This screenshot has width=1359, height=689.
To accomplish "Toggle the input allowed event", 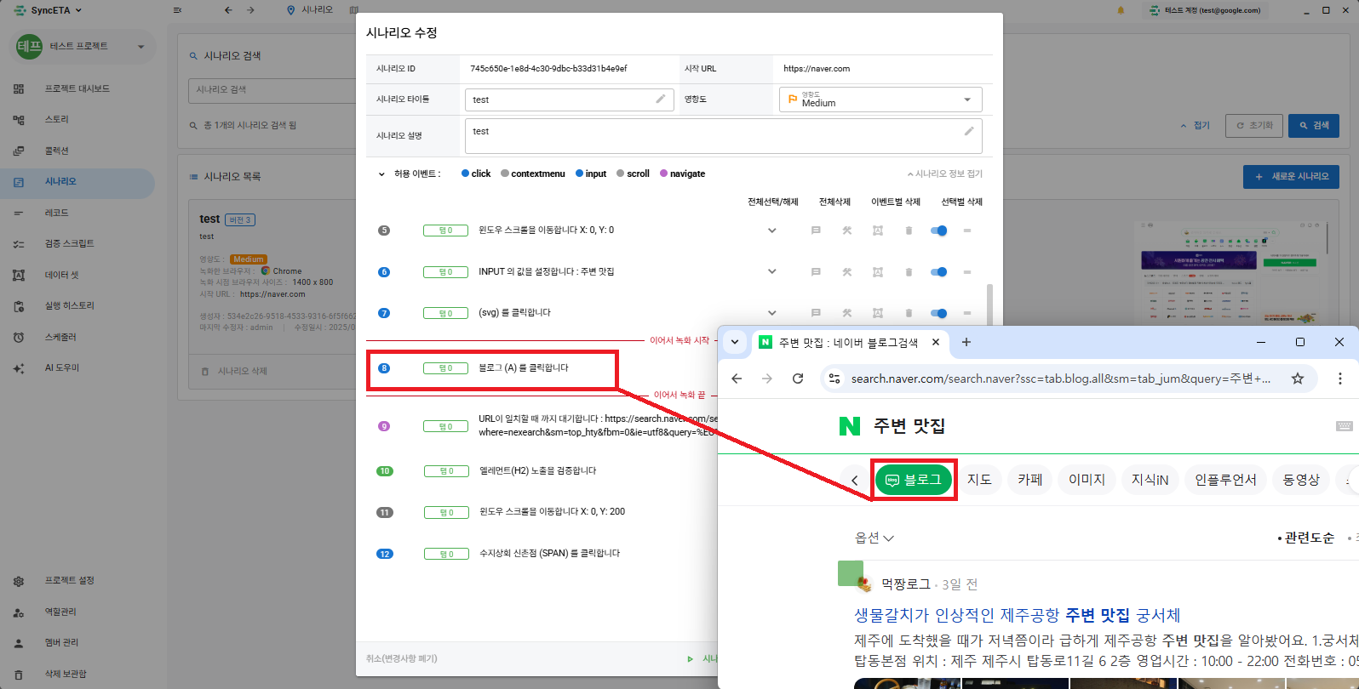I will coord(591,174).
